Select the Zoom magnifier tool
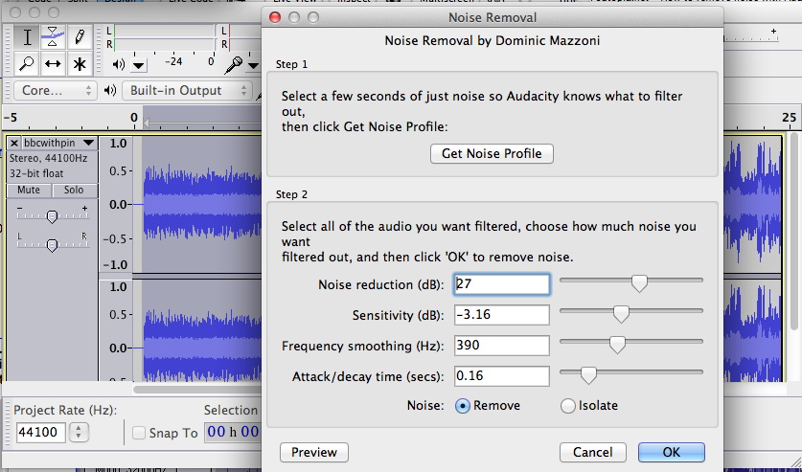 tap(27, 64)
